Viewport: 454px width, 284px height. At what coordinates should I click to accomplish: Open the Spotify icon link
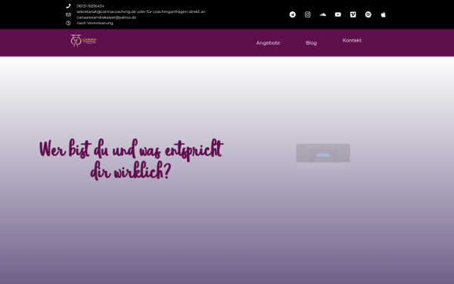click(368, 14)
